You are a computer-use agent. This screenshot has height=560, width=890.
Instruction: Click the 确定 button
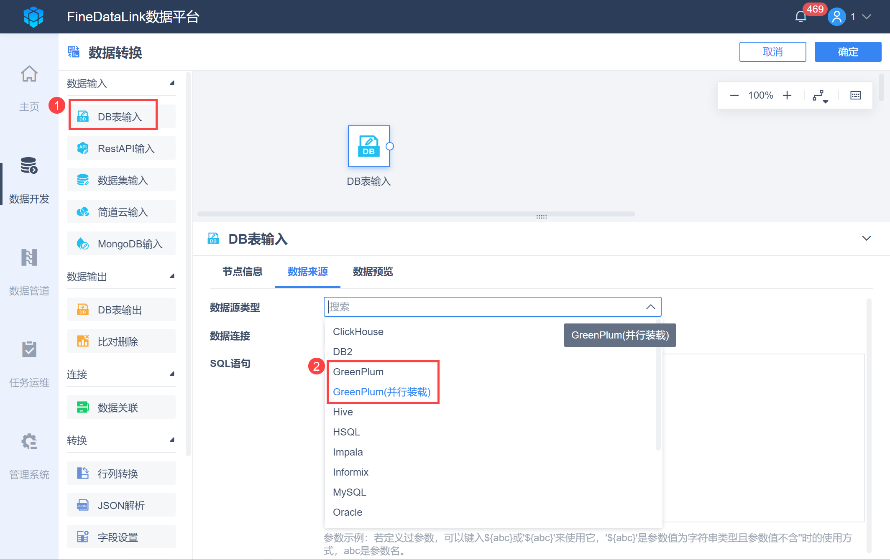[847, 52]
